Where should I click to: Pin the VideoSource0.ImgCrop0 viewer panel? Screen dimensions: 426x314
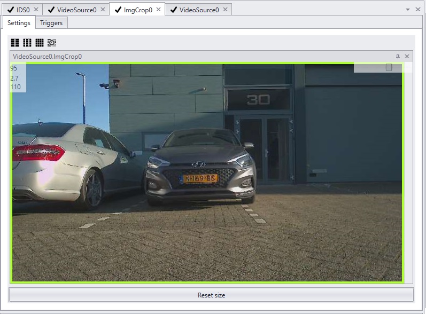398,57
